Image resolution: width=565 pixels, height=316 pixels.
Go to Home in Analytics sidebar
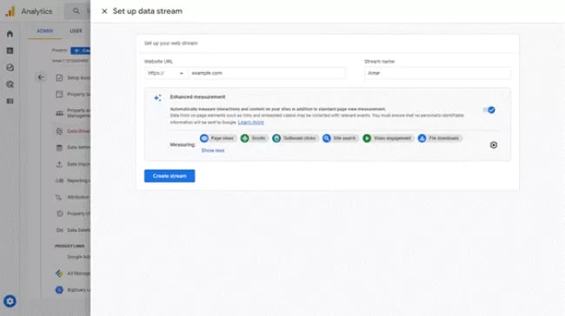pyautogui.click(x=10, y=34)
